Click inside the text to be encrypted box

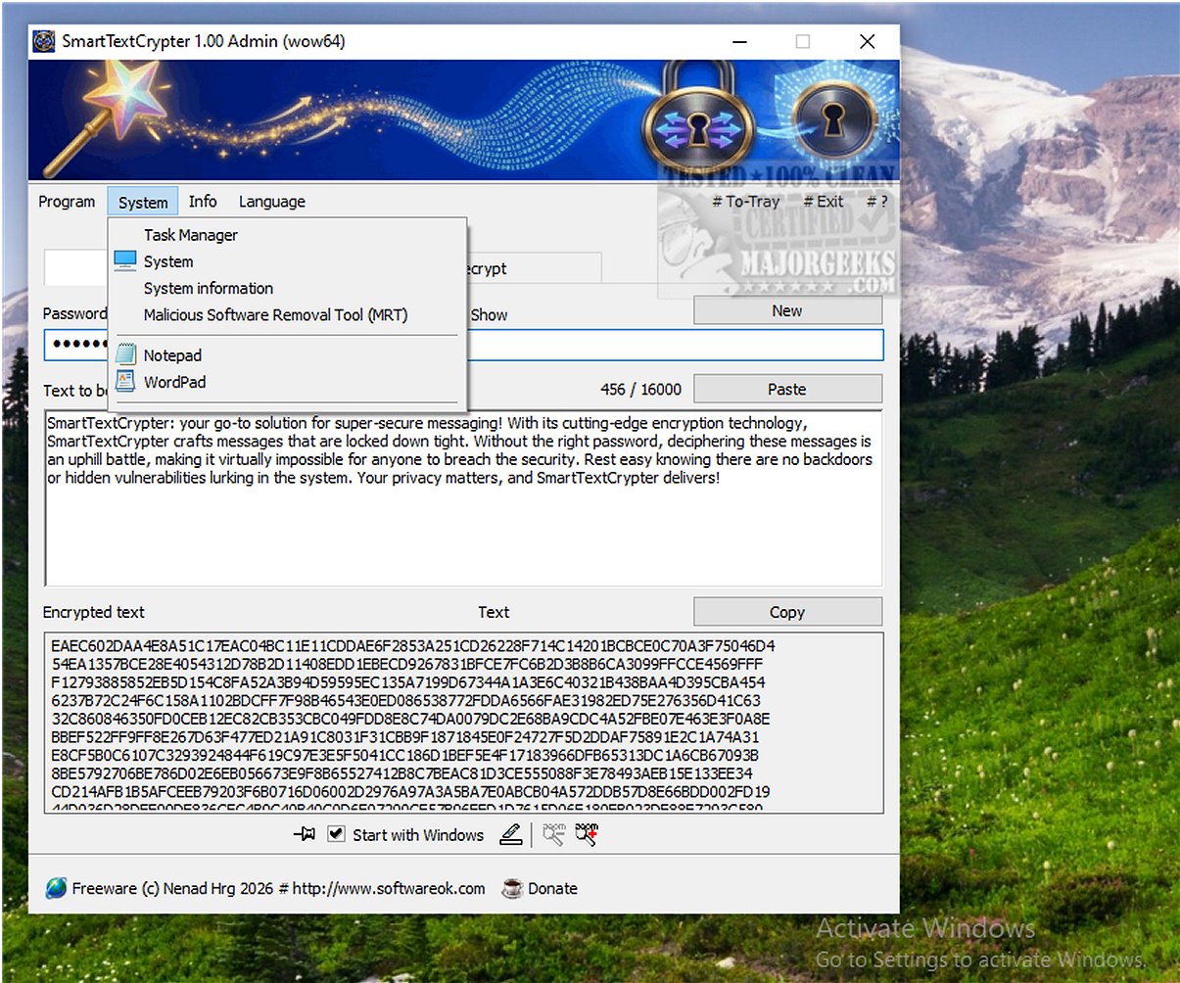point(463,497)
